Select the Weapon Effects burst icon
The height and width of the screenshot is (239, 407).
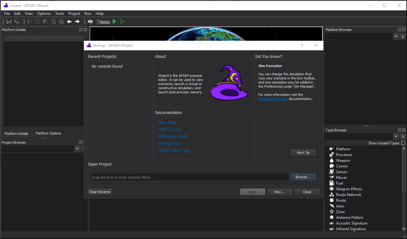331,189
